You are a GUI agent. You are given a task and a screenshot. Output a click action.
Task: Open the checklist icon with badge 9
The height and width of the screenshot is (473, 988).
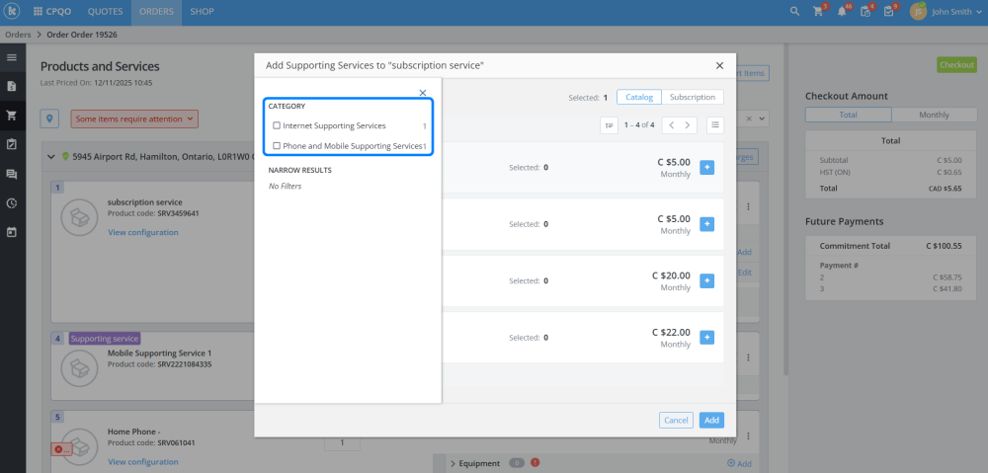pyautogui.click(x=888, y=11)
